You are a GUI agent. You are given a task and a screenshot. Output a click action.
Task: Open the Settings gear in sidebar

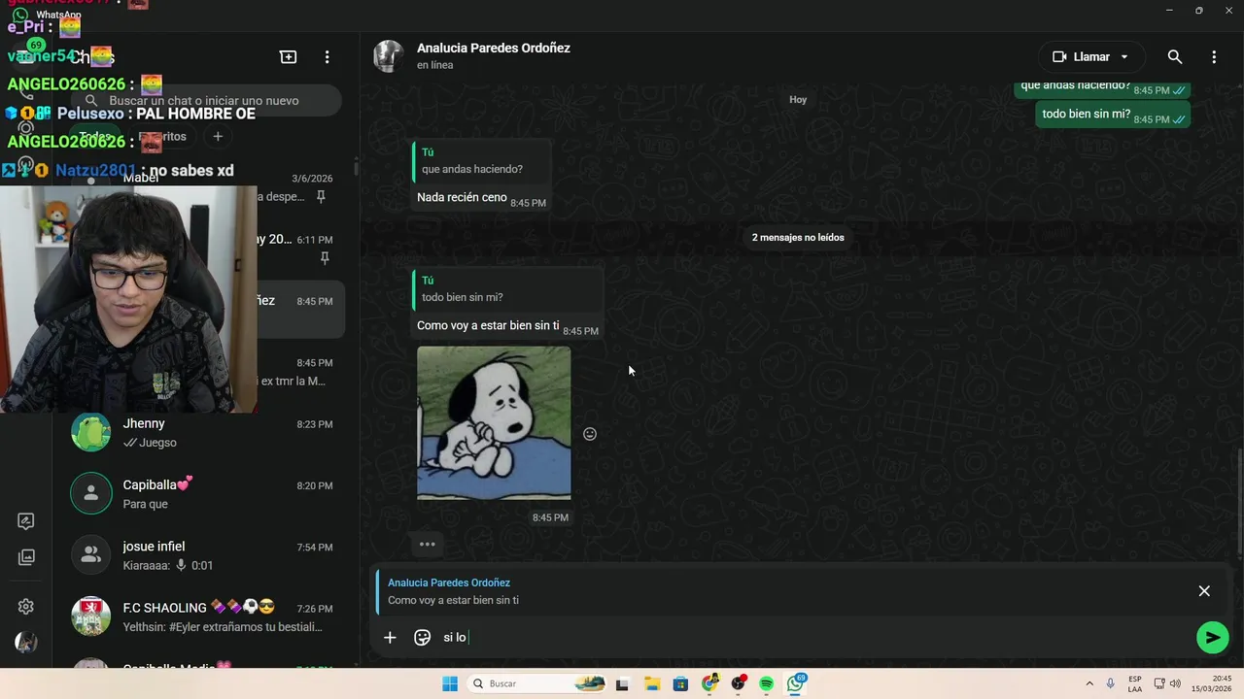point(26,607)
